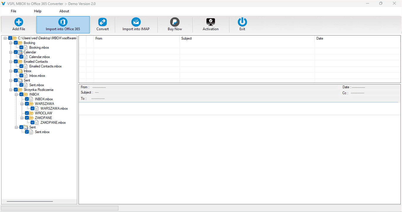This screenshot has width=402, height=212.
Task: Click the bottom progress bar
Action: tap(60, 208)
